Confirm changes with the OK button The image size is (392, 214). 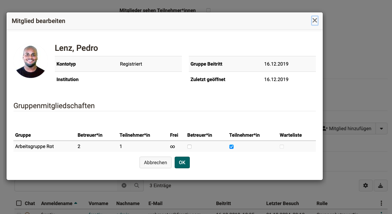182,162
